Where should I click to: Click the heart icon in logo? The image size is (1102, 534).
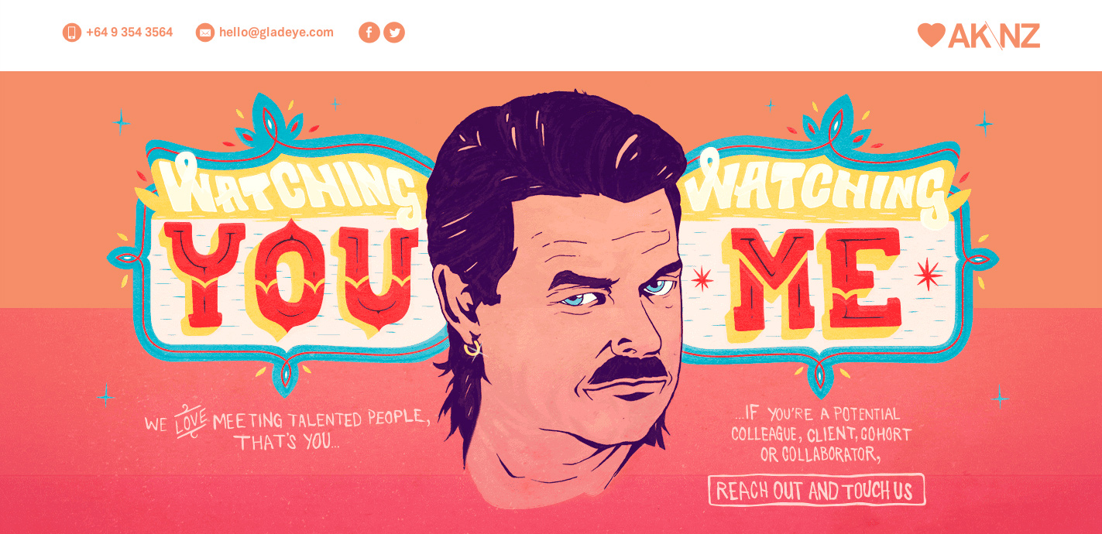click(932, 36)
